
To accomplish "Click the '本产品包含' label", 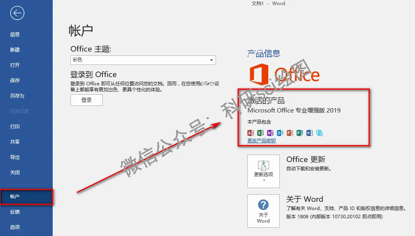I will coord(259,122).
